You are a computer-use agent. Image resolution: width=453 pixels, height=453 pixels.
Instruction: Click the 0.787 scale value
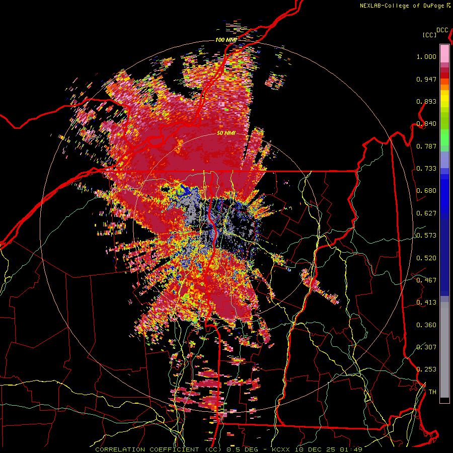tap(426, 146)
